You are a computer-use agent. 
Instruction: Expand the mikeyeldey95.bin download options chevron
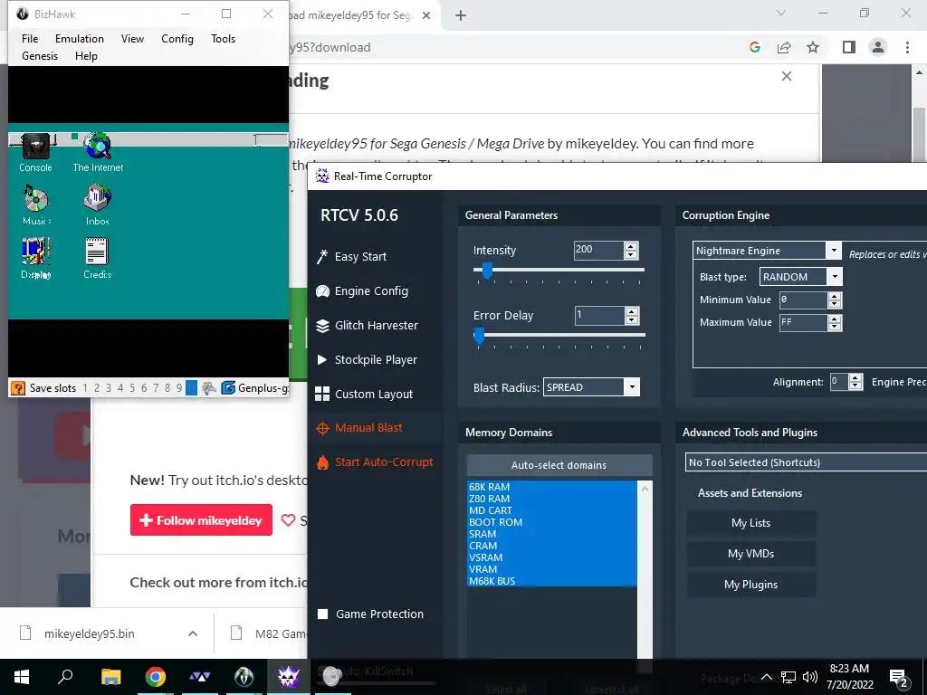193,633
